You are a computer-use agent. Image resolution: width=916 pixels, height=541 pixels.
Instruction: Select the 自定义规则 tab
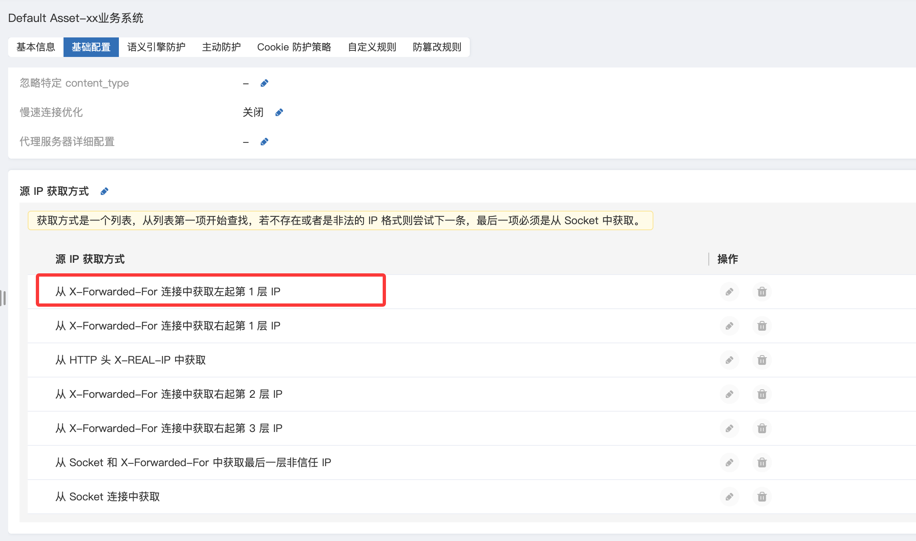[372, 47]
